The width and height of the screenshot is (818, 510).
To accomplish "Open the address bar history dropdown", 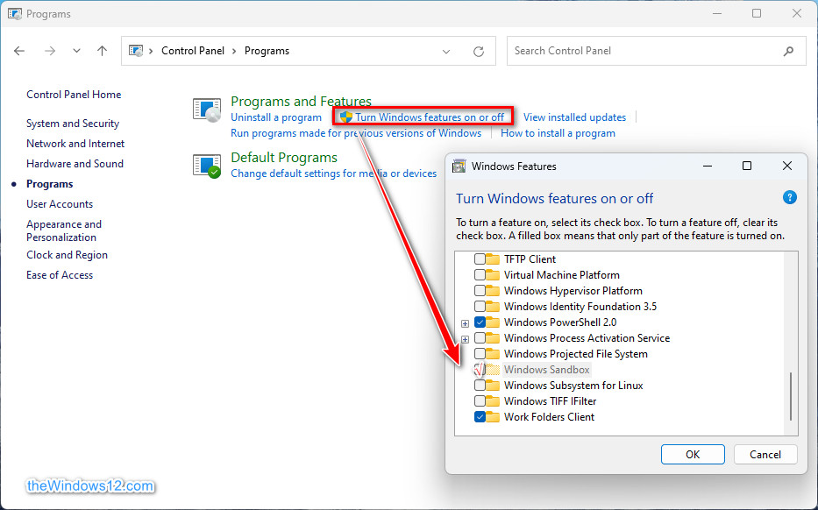I will tap(446, 51).
